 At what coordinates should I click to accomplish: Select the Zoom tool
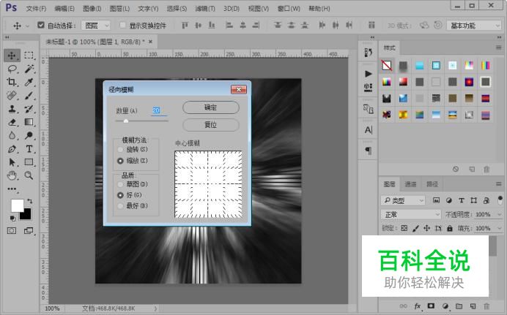29,175
